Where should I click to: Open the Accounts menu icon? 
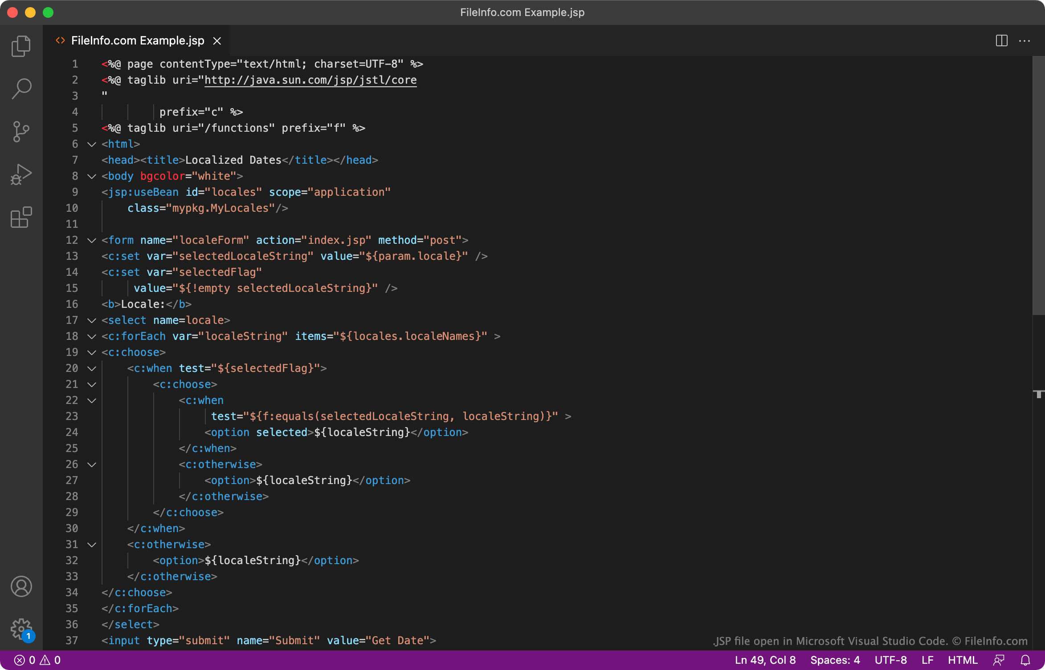(21, 586)
